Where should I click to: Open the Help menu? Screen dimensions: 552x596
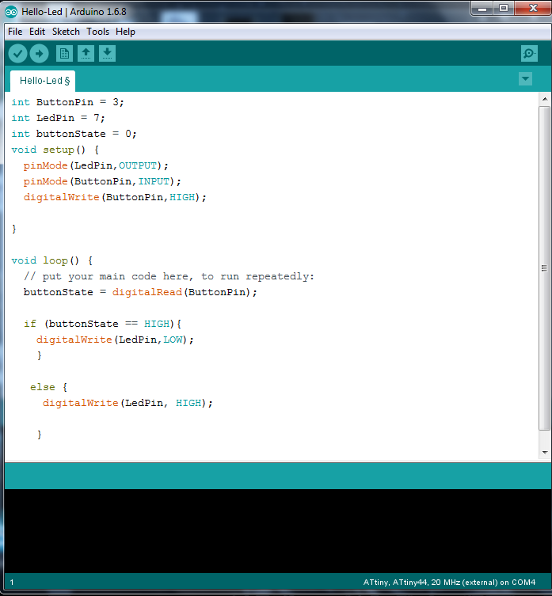click(126, 32)
